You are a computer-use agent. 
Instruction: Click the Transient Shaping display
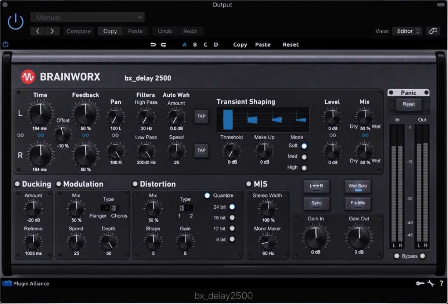(x=263, y=120)
